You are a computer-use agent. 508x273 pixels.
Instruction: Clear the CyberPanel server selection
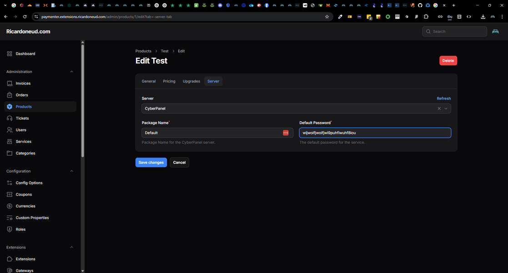[439, 109]
